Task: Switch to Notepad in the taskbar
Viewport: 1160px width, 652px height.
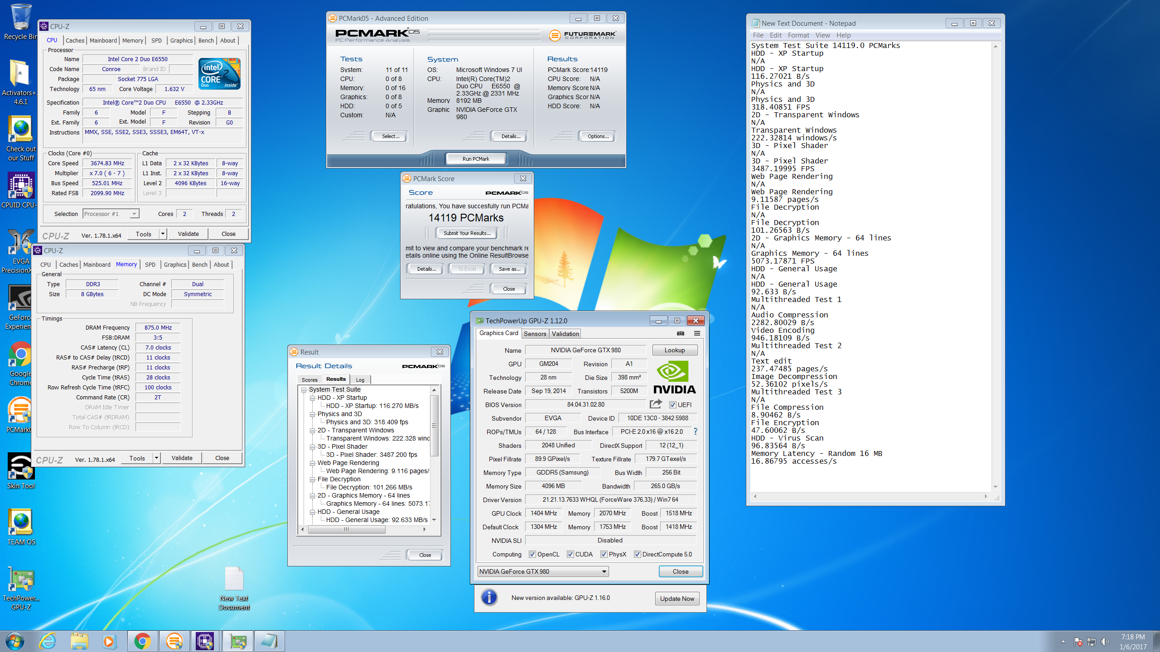Action: click(x=269, y=641)
